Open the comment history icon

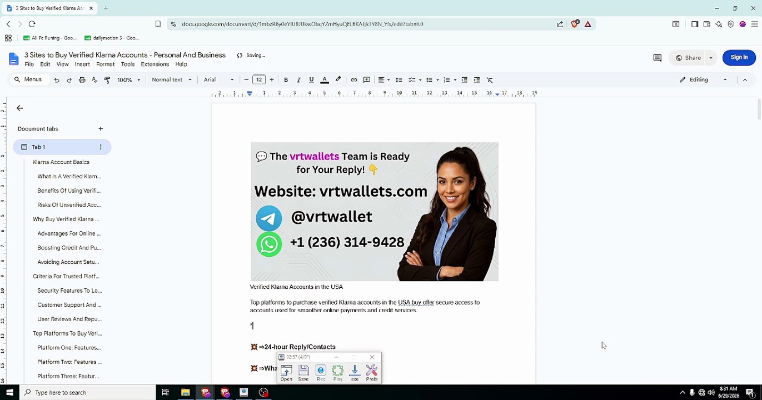657,58
